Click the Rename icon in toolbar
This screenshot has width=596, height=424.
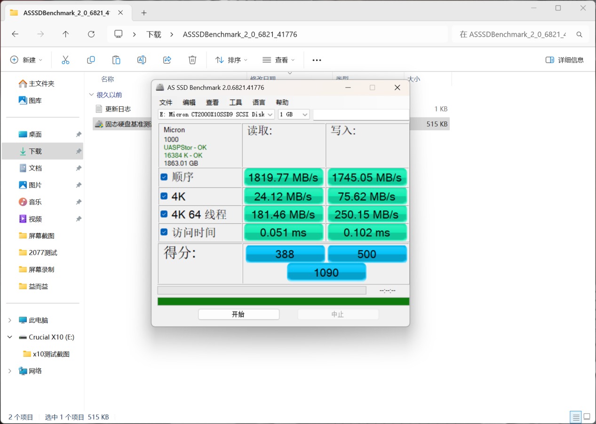click(x=142, y=60)
